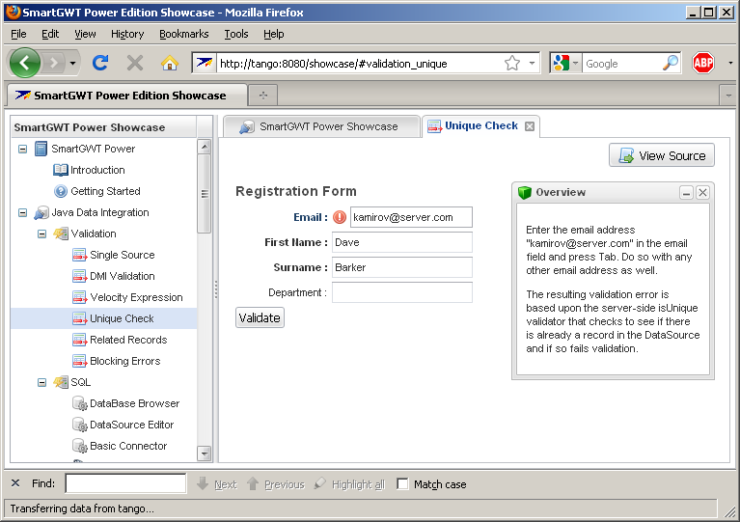Screen dimensions: 740x522
Task: Bookmark page with the star icon
Action: coord(512,63)
